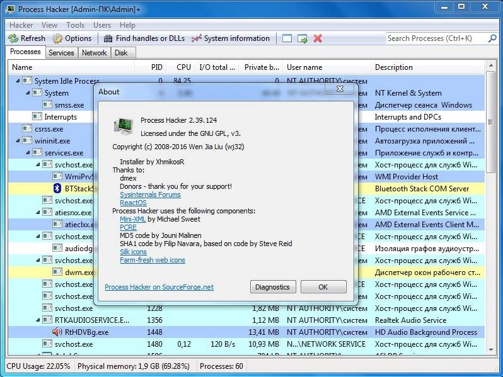
Task: Click the scrollbar up arrow
Action: click(x=490, y=66)
